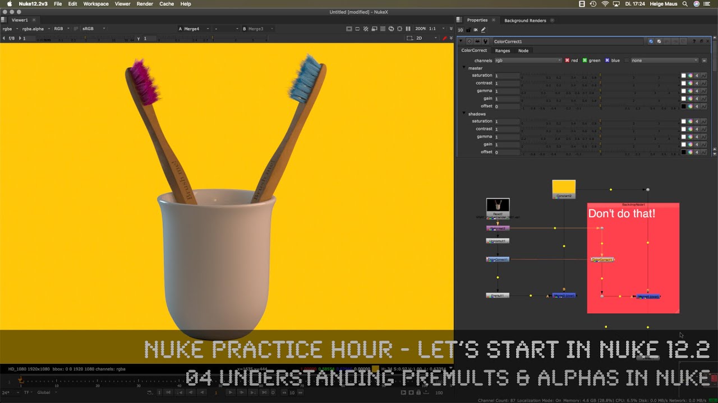
Task: Open the Workspace menu
Action: [x=96, y=4]
